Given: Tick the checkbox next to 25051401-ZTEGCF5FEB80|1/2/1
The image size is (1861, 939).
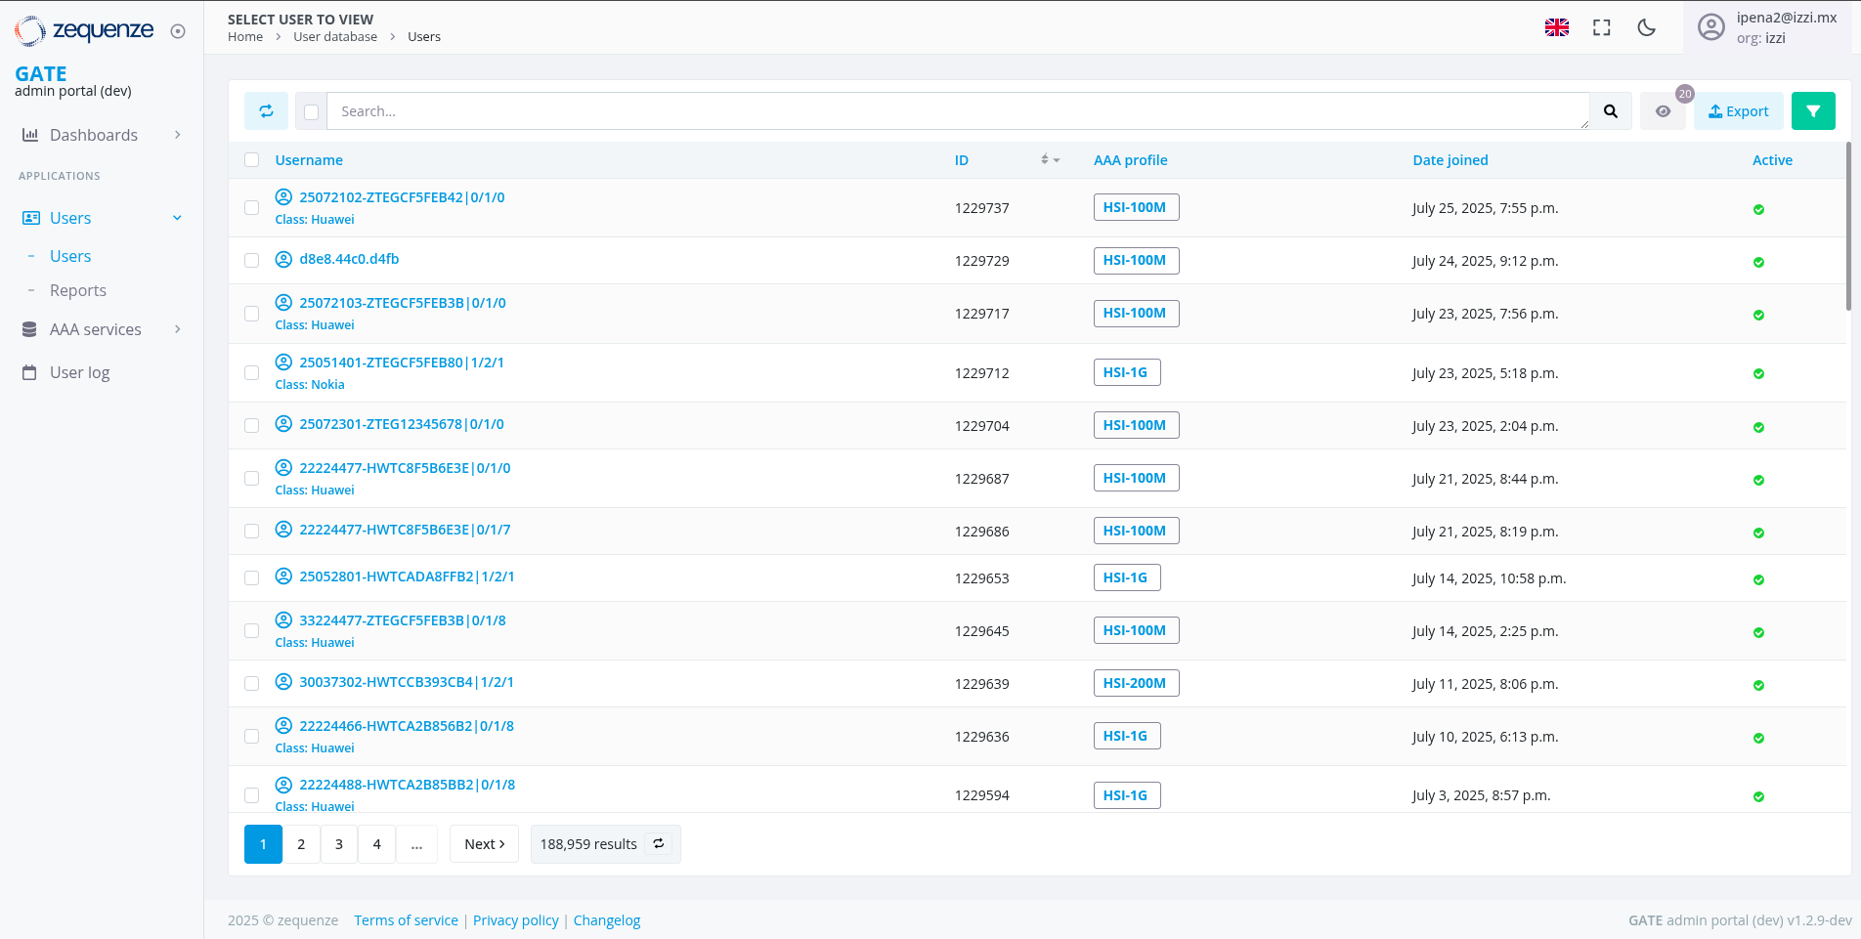Looking at the screenshot, I should [251, 372].
